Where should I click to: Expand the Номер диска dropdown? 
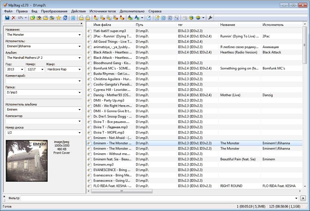(79, 133)
